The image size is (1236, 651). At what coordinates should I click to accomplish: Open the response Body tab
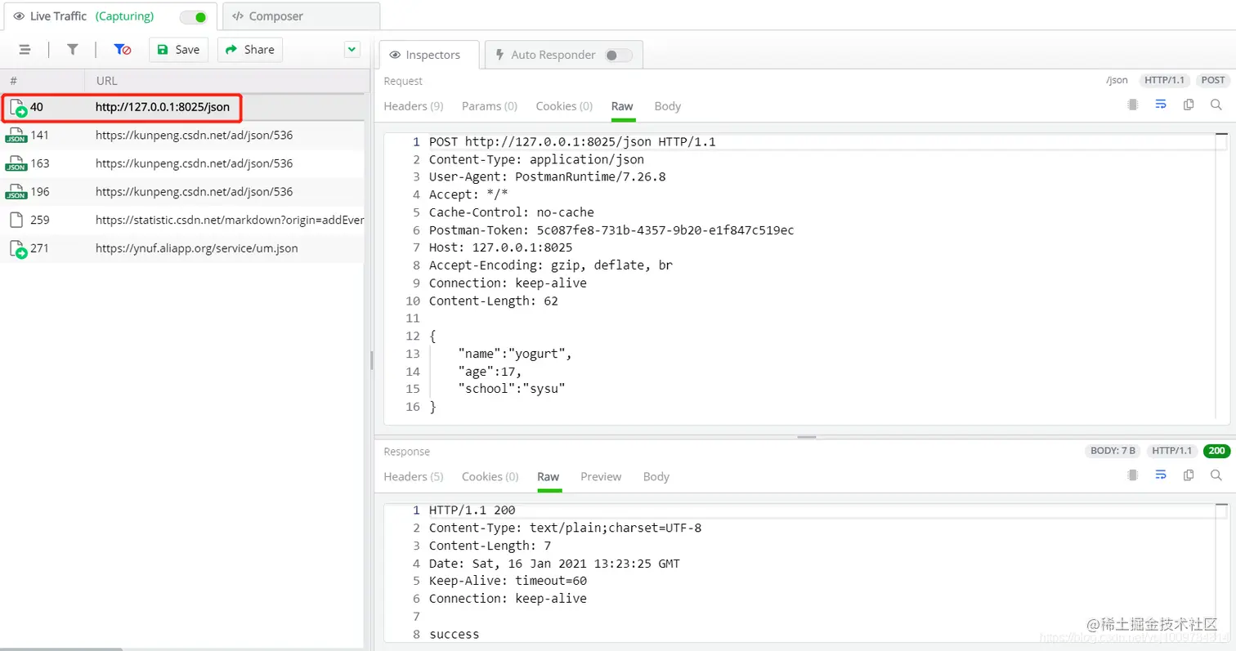coord(656,476)
